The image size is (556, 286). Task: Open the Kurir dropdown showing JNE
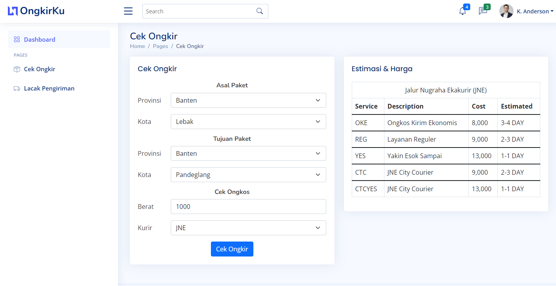(248, 228)
